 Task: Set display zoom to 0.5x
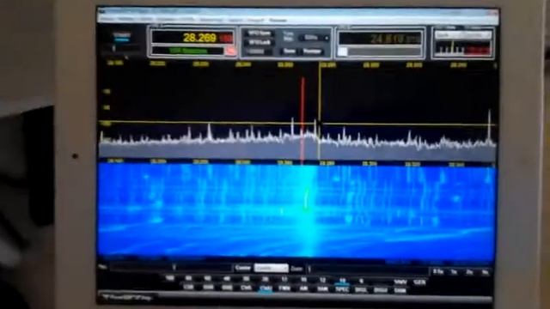pyautogui.click(x=437, y=271)
